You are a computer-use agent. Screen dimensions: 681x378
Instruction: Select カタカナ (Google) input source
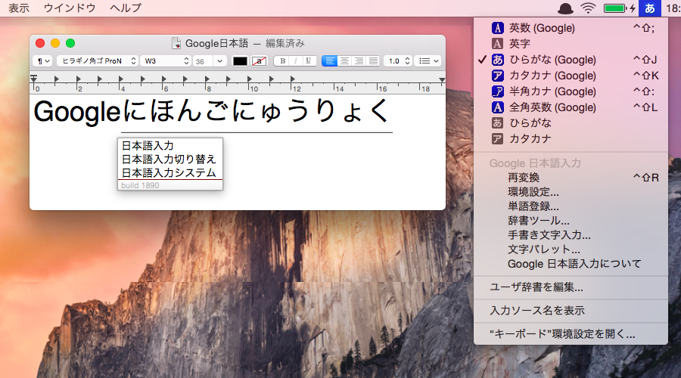(571, 76)
